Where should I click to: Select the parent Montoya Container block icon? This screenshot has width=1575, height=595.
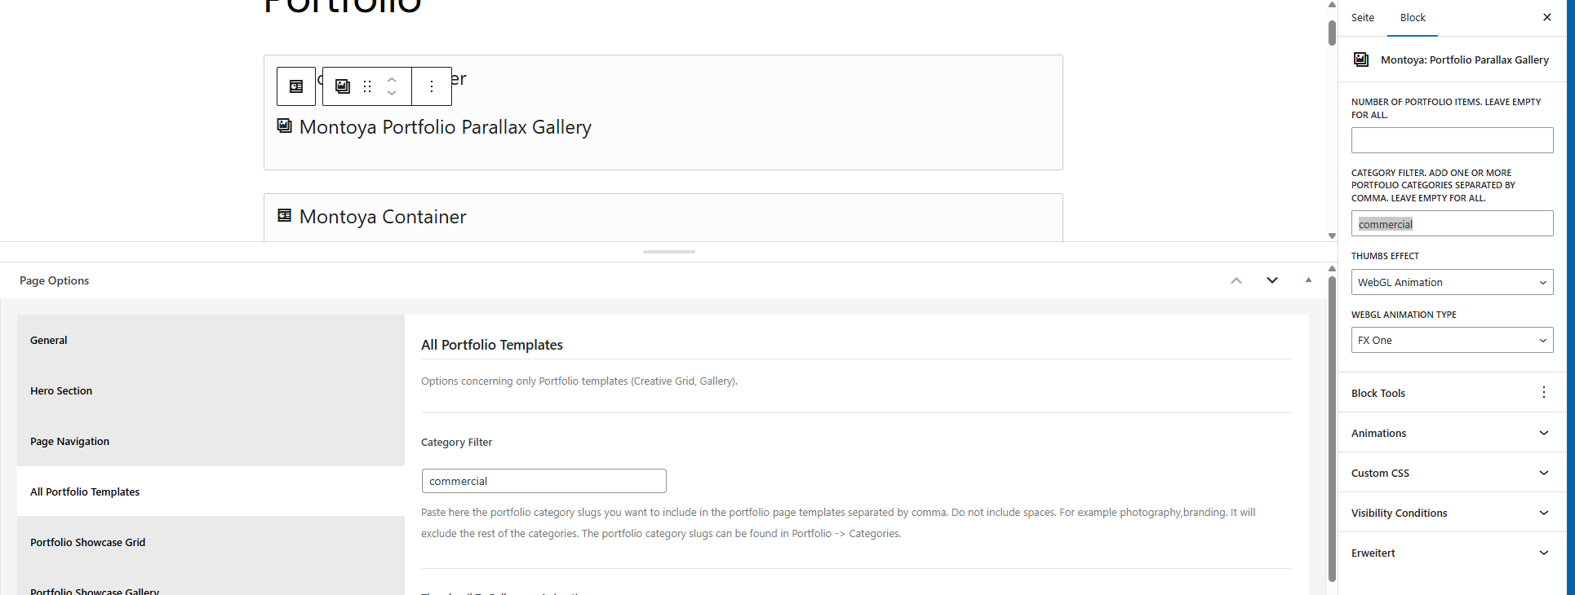(x=296, y=86)
